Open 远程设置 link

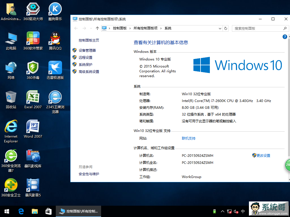(86, 57)
